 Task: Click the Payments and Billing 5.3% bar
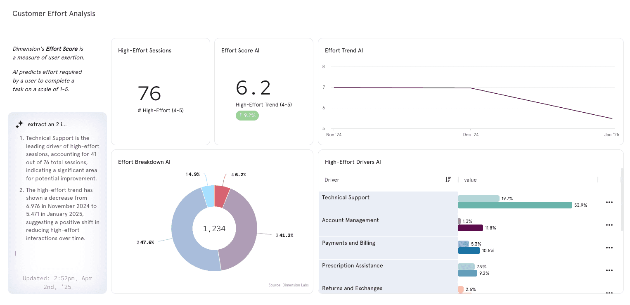(x=464, y=244)
